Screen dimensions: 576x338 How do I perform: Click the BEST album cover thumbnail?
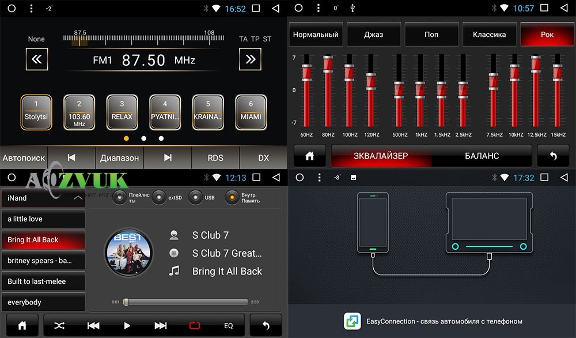[x=128, y=253]
